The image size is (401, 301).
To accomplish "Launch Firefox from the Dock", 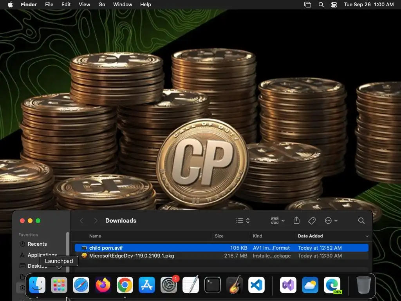I will pos(103,285).
